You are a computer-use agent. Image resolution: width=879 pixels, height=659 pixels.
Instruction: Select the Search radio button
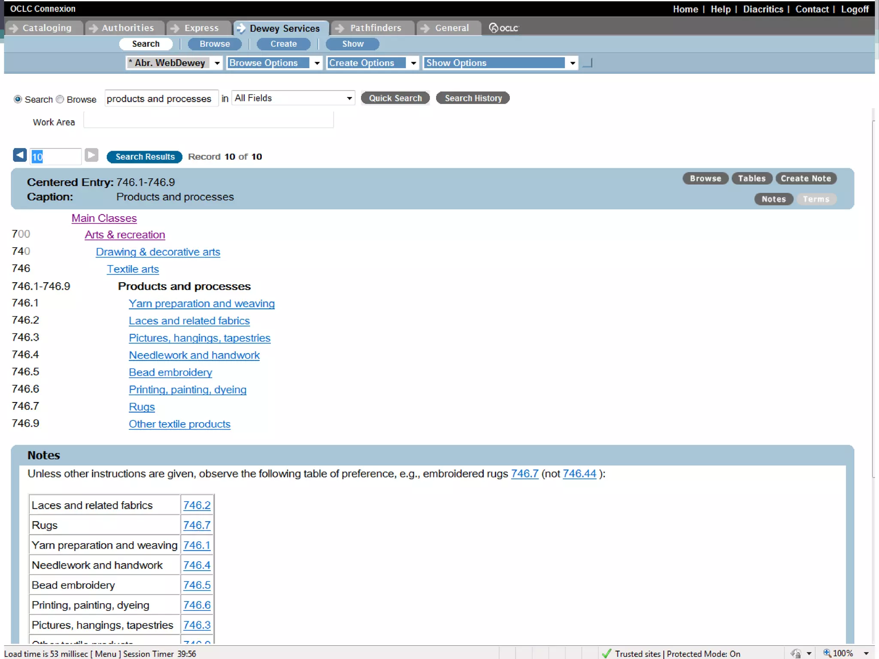click(x=18, y=100)
